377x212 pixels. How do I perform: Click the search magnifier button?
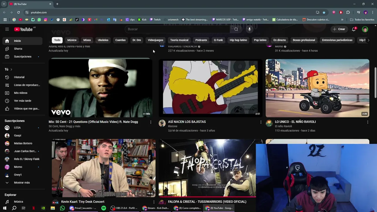pyautogui.click(x=236, y=29)
